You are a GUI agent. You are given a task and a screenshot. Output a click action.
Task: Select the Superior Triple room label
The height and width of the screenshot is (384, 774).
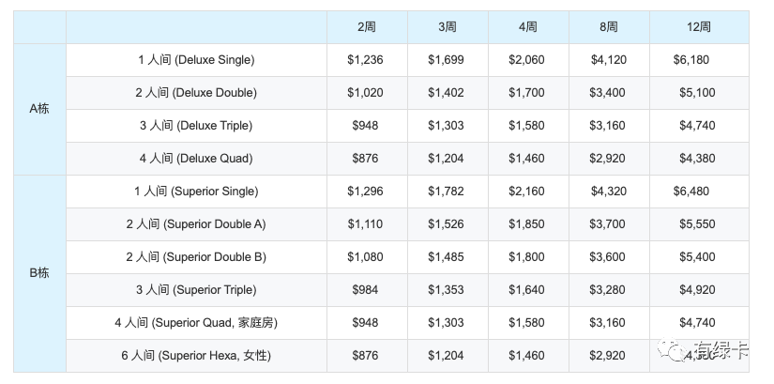(196, 290)
